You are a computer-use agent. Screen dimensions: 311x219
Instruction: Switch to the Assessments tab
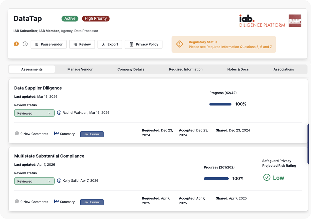click(x=32, y=69)
